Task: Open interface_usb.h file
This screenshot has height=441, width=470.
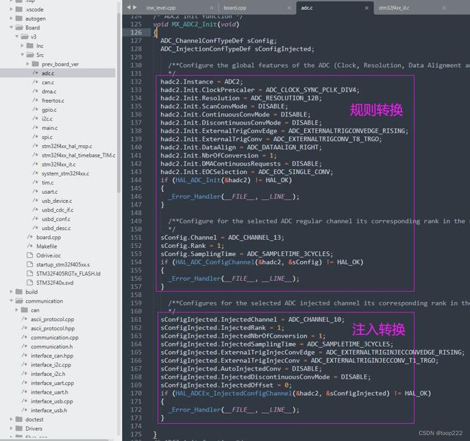Action: [x=49, y=410]
